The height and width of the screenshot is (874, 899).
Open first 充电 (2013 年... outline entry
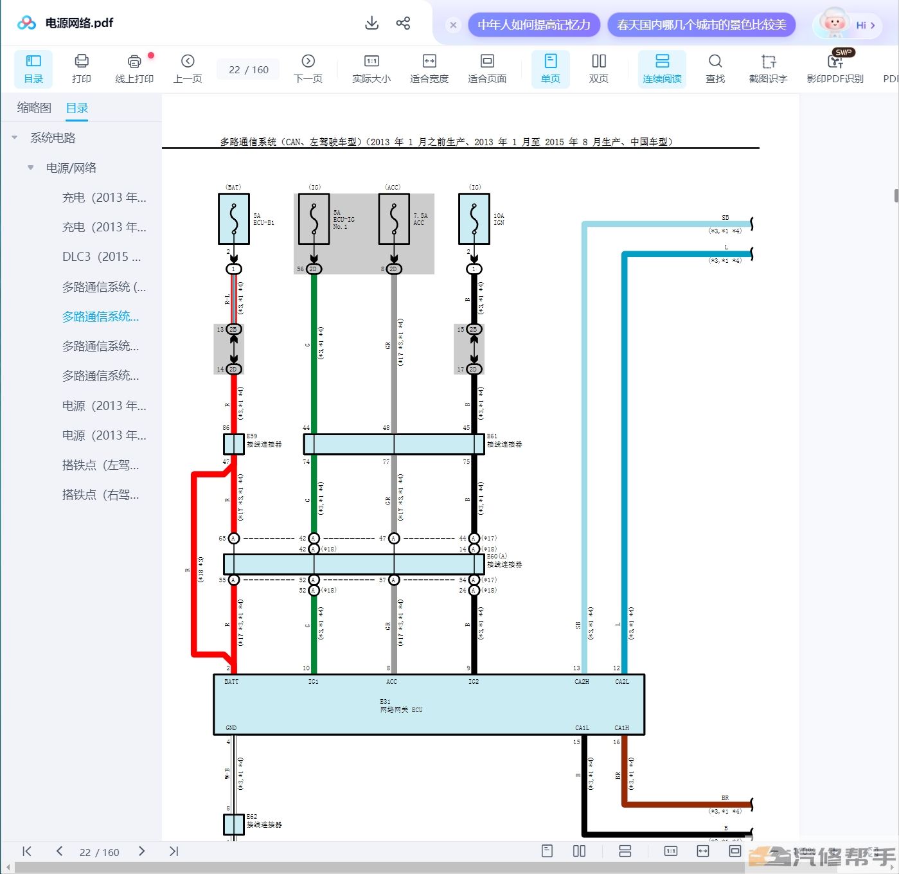104,197
